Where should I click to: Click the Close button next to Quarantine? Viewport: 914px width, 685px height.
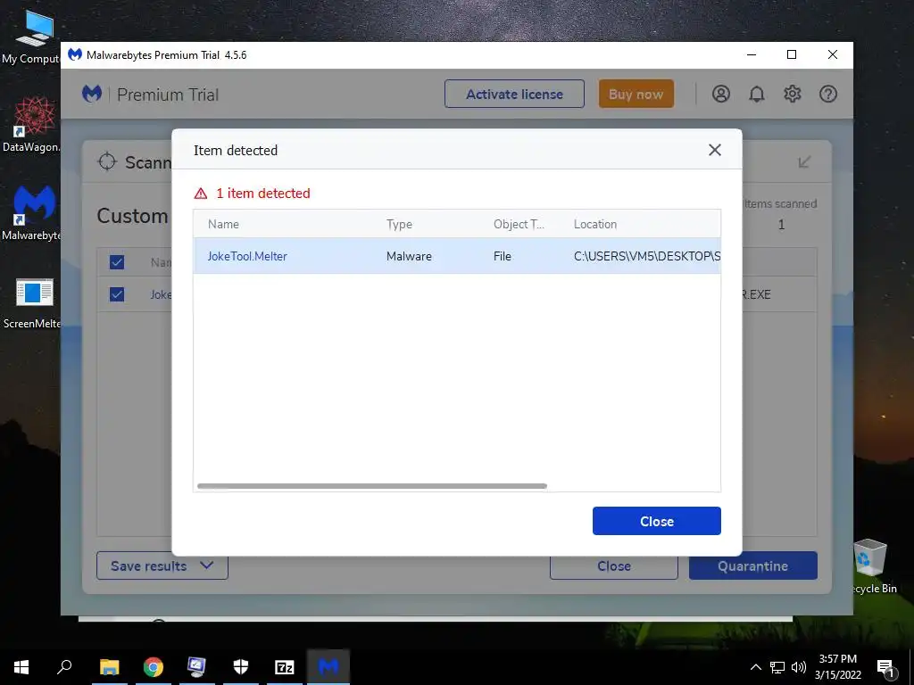[x=614, y=565]
